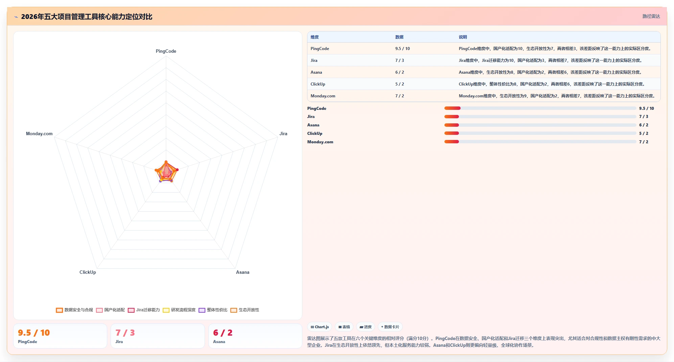Click Asana维度中 description text
The height and width of the screenshot is (362, 674).
click(x=551, y=72)
